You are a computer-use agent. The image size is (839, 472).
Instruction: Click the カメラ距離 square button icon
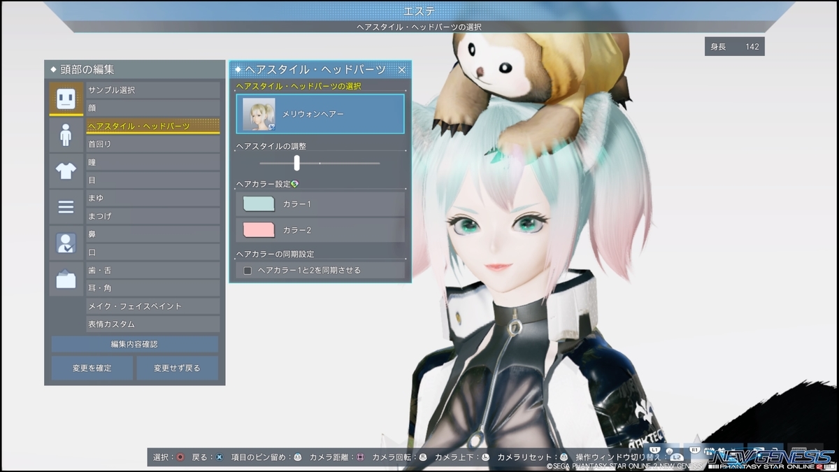[361, 457]
